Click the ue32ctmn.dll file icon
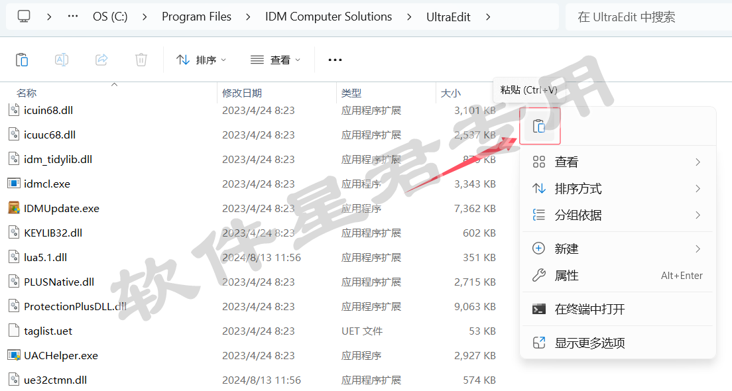The width and height of the screenshot is (732, 391). click(14, 379)
